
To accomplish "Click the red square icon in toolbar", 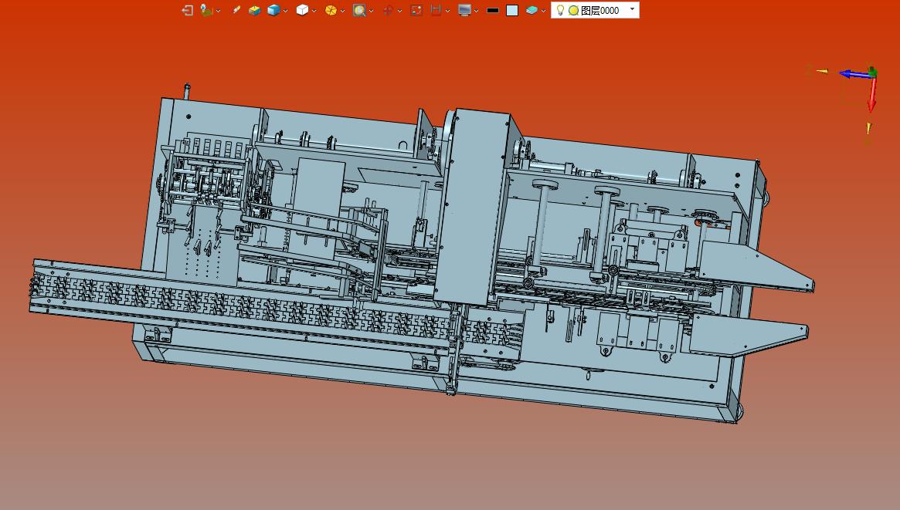I will pyautogui.click(x=416, y=10).
